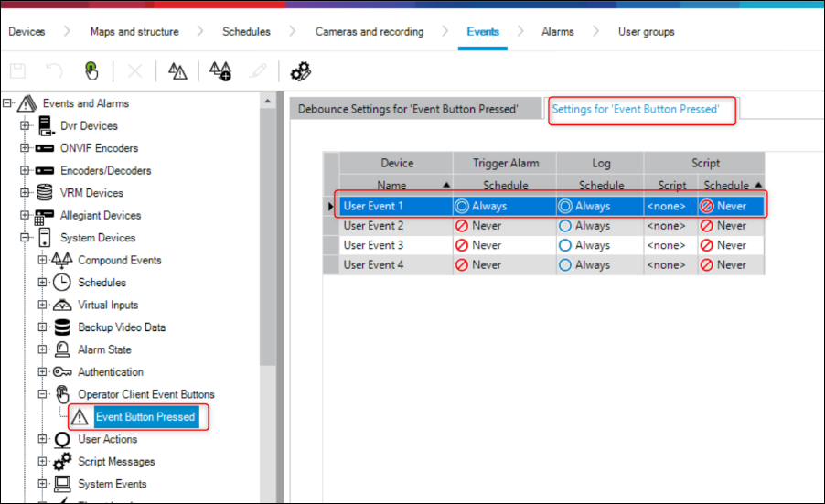
Task: Expand the Dvr Devices tree node
Action: 25,126
